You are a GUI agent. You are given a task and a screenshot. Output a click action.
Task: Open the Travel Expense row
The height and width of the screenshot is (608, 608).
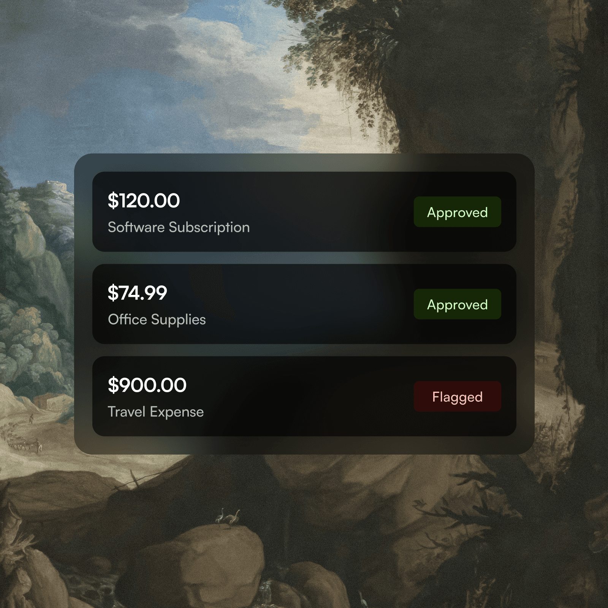[304, 396]
